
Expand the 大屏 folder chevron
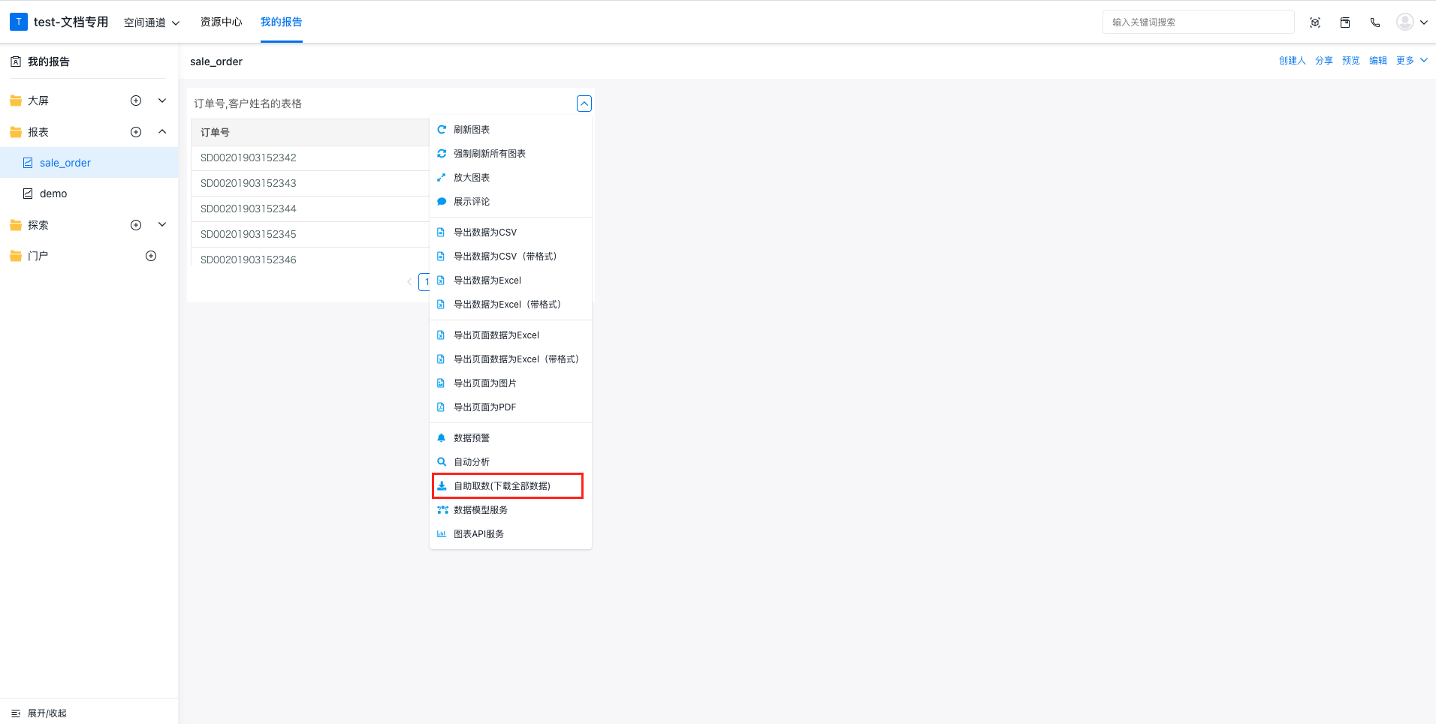(162, 101)
